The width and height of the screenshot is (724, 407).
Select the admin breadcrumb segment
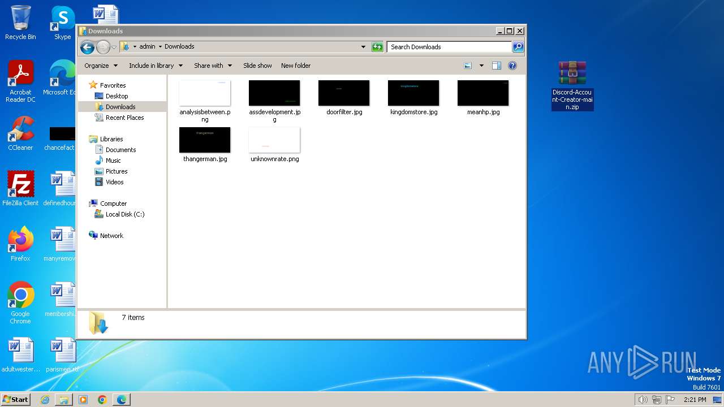coord(147,46)
